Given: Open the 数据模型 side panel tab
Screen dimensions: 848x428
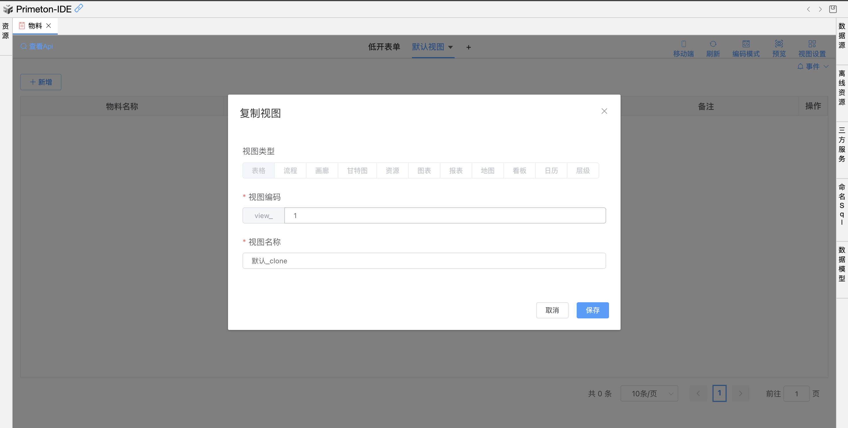Looking at the screenshot, I should (842, 264).
